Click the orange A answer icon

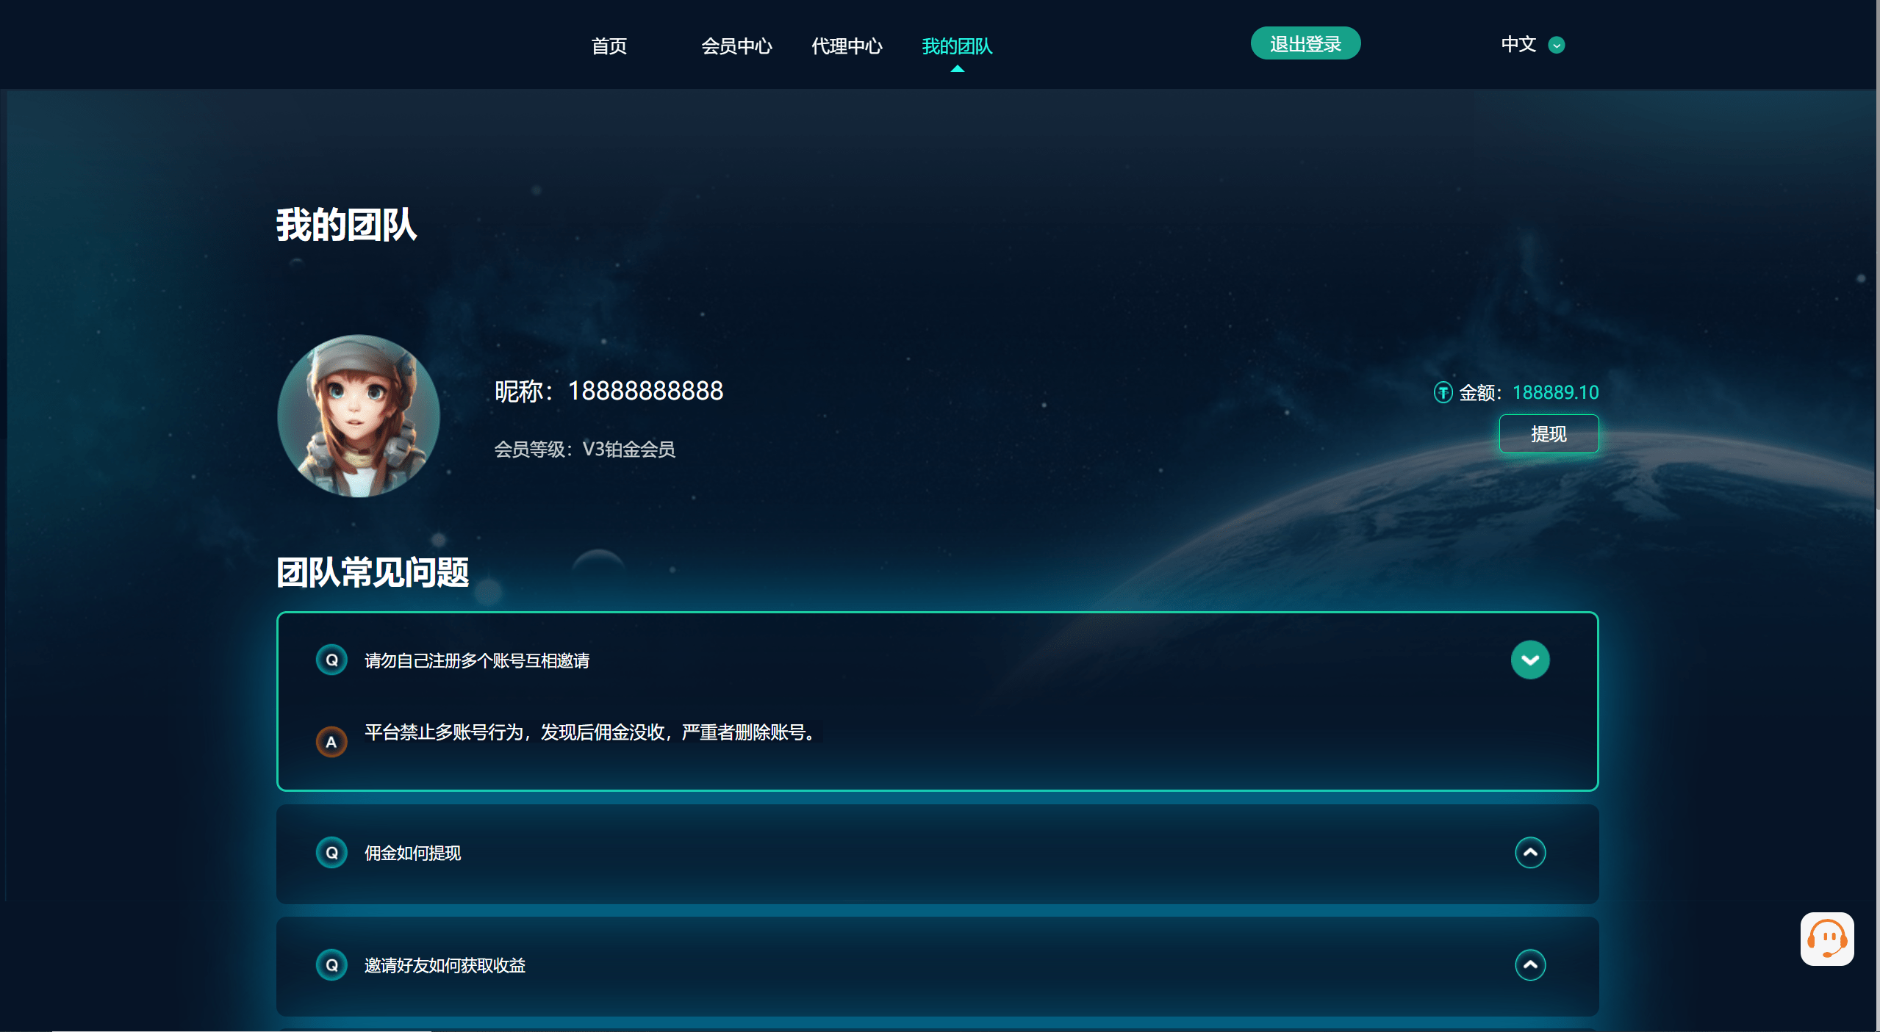pos(331,742)
